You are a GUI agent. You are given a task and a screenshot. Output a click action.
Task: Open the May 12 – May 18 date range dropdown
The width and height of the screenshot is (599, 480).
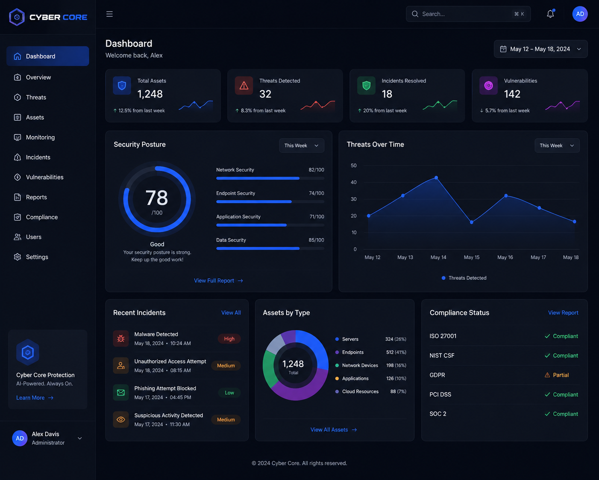(x=540, y=49)
